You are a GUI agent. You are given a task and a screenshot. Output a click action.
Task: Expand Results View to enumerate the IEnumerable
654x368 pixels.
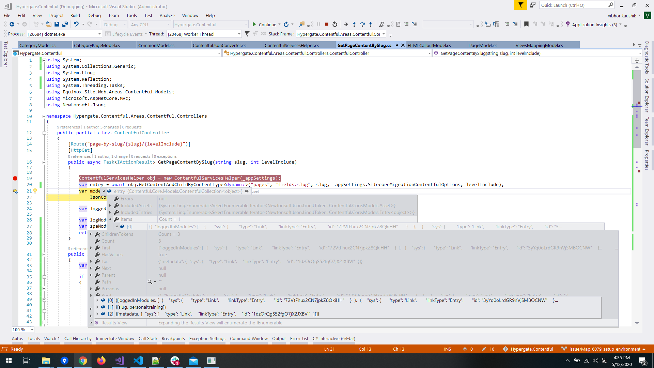coord(91,323)
